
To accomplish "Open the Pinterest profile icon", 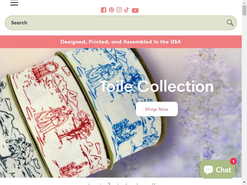I will click(x=111, y=10).
